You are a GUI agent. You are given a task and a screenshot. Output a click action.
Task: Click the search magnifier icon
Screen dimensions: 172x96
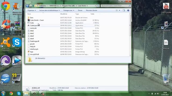click(x=130, y=6)
